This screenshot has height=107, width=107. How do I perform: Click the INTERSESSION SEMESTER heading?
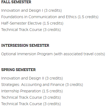(25, 45)
